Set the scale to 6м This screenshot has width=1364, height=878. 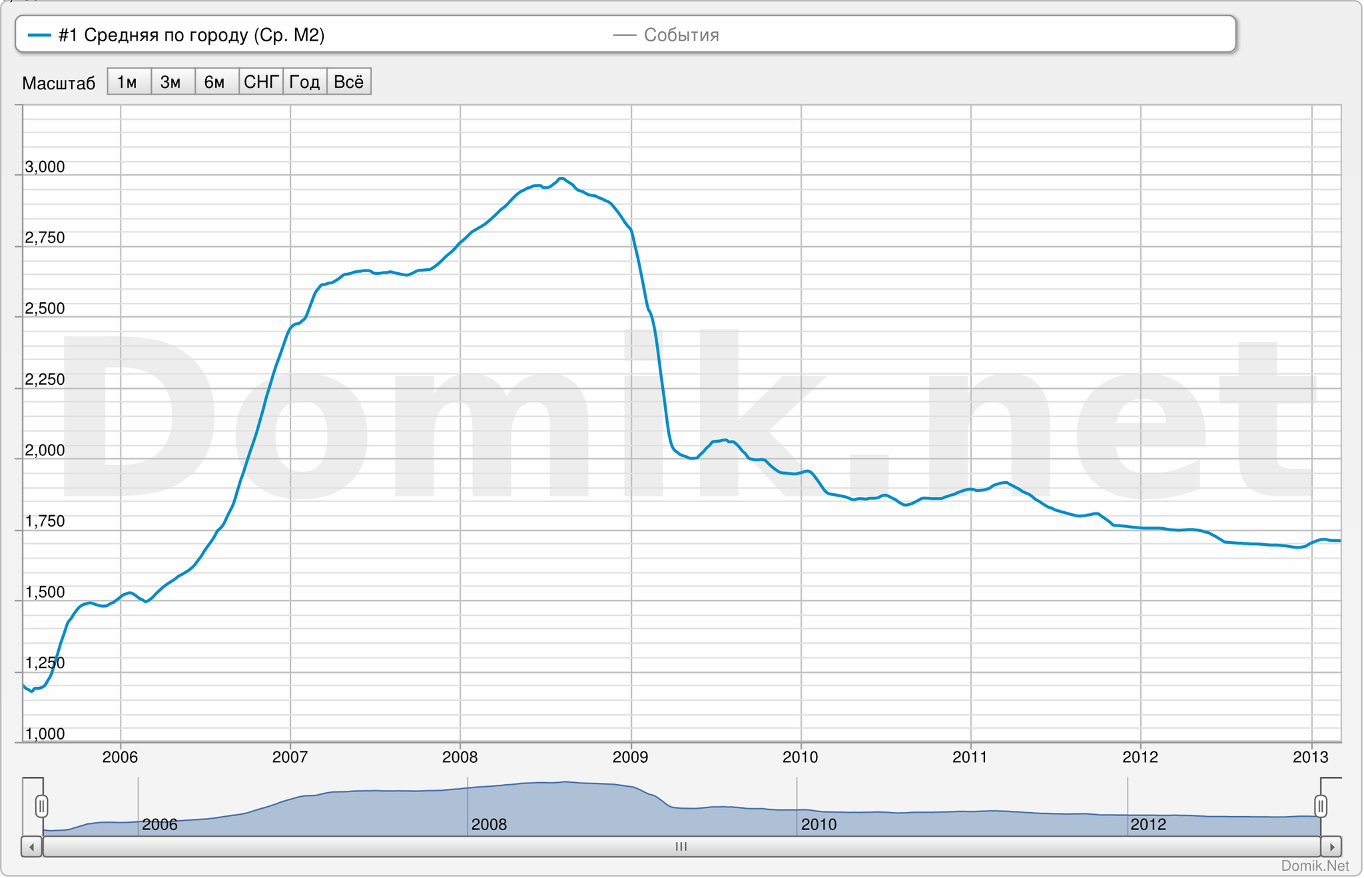pos(216,82)
